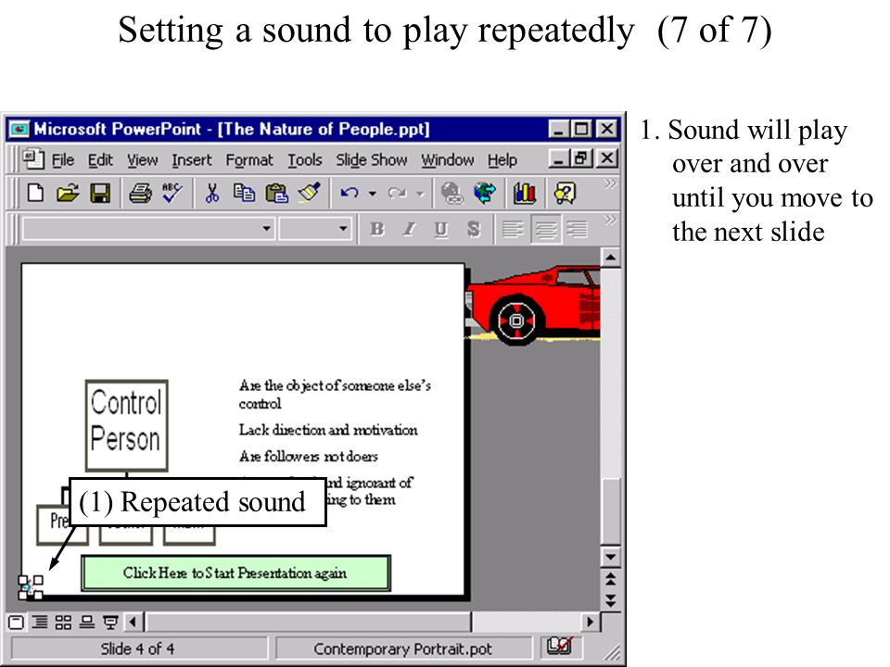Viewport: 890px width, 667px height.
Task: Insert a chart with the chart icon
Action: tap(524, 194)
